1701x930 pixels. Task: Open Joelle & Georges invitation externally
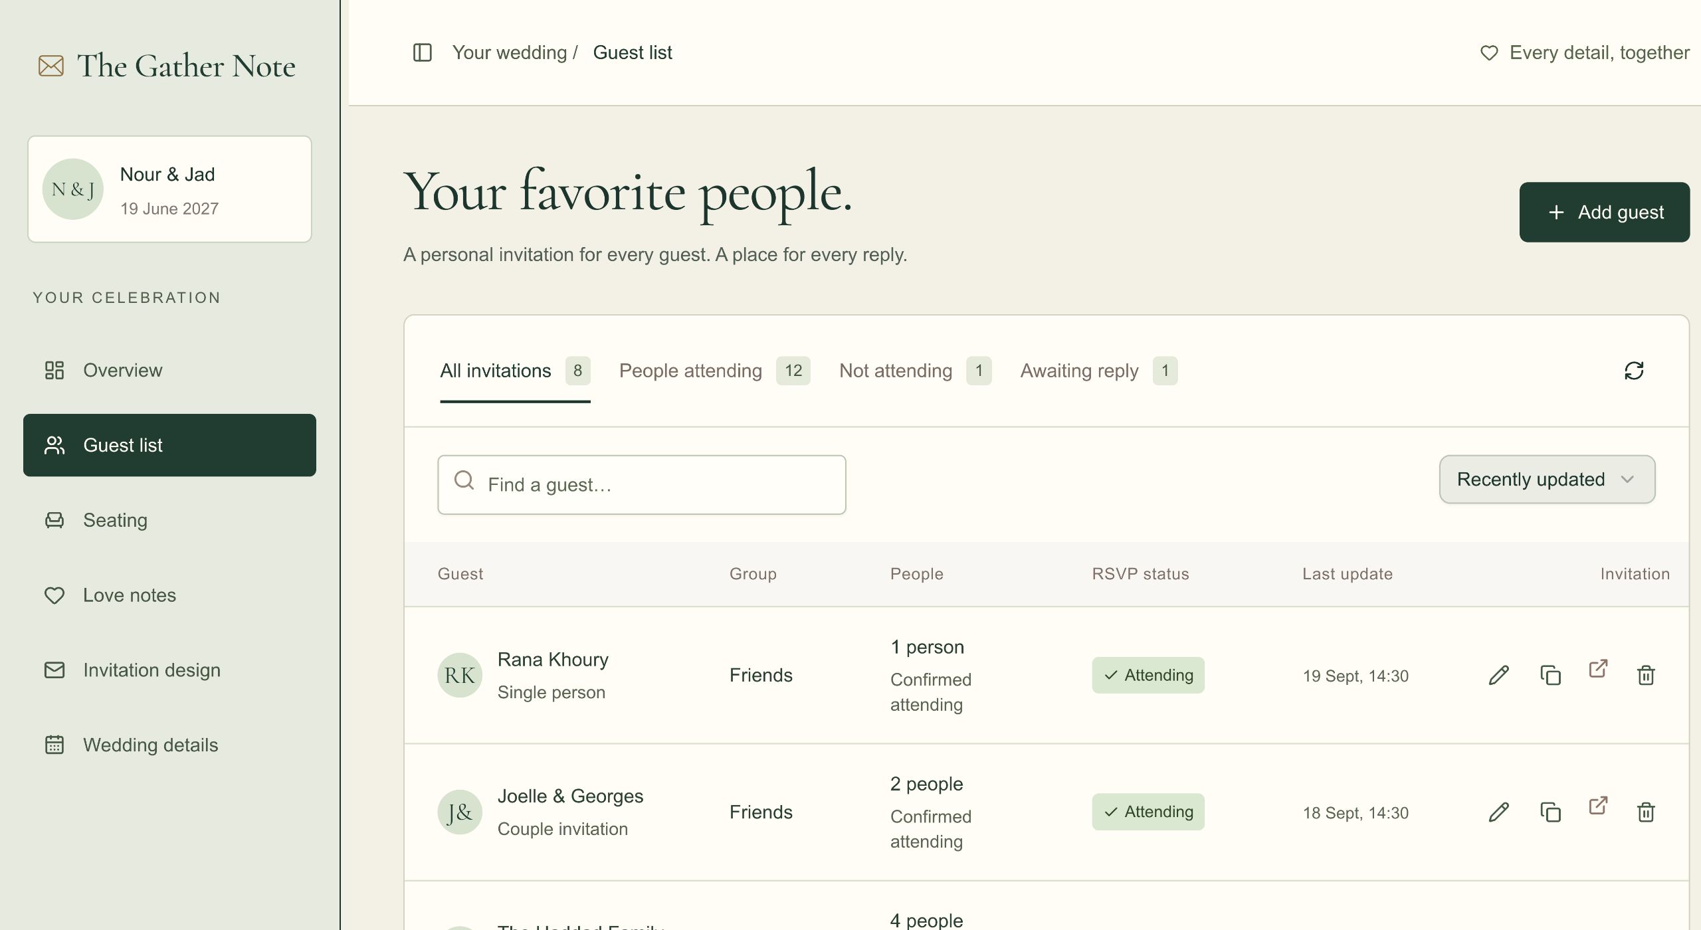(x=1598, y=806)
